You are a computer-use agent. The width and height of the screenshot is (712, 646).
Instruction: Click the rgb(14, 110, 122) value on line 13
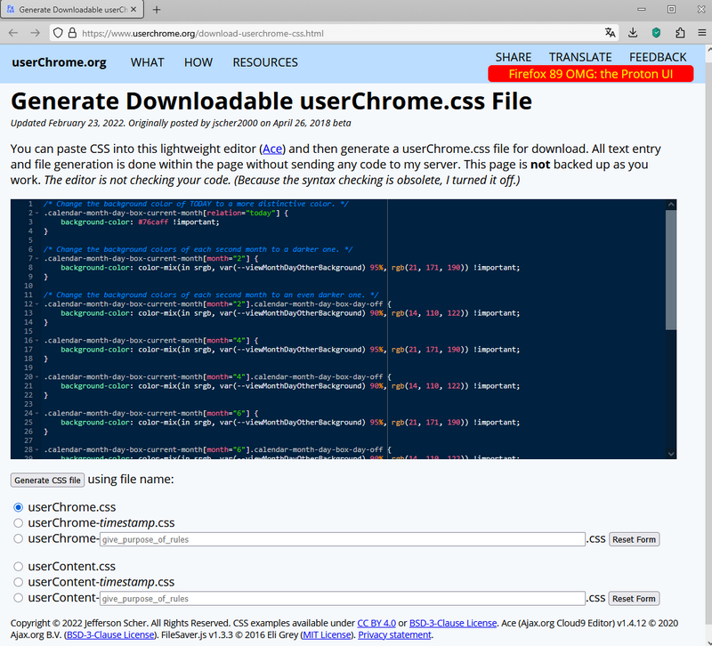tap(430, 313)
